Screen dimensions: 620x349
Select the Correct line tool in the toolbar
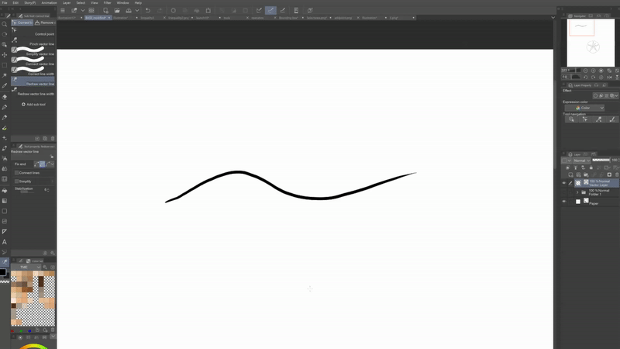(5, 262)
